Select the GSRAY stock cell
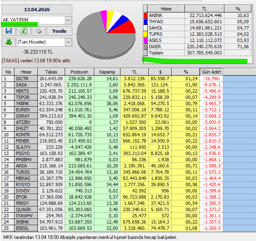 pyautogui.click(x=26, y=116)
